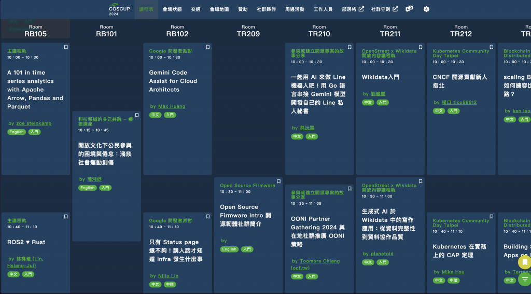The height and width of the screenshot is (294, 531).
Task: Click the 中階 tag on Status page session
Action: tap(170, 285)
